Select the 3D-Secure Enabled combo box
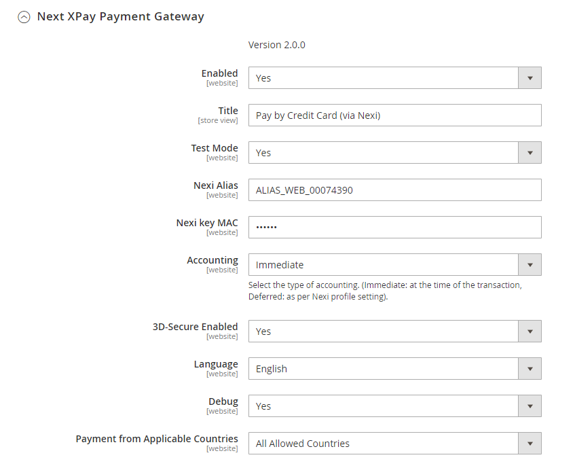Viewport: 575px width, 466px height. point(384,331)
